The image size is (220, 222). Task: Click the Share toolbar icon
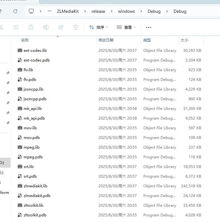[61, 27]
